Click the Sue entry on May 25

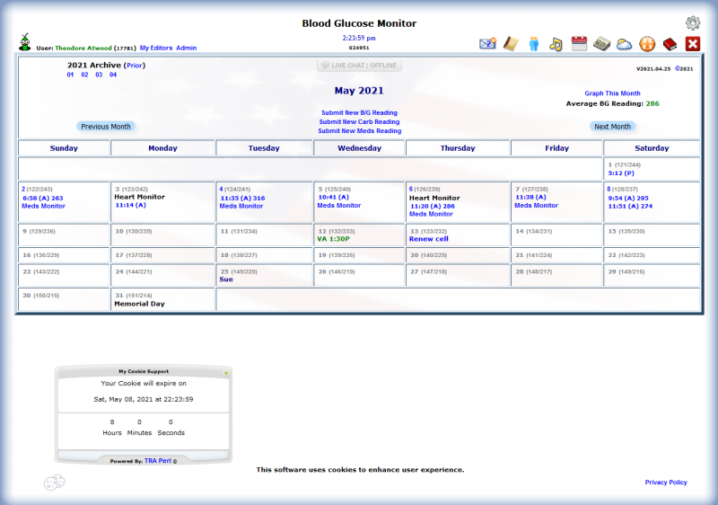226,279
